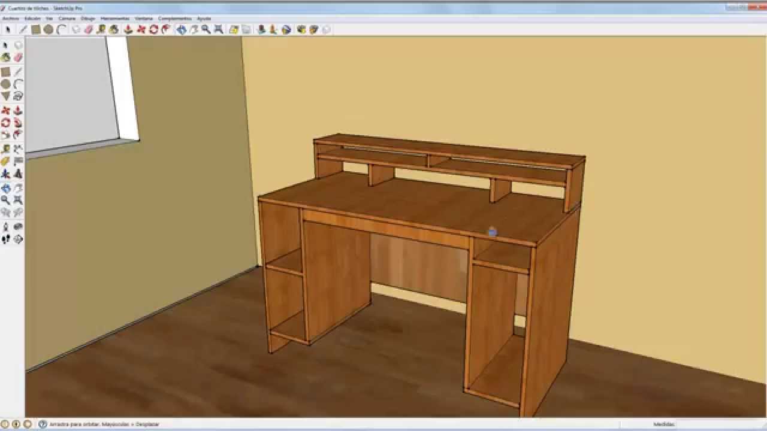Select Move tool in left tool palette
The width and height of the screenshot is (767, 431).
click(5, 111)
